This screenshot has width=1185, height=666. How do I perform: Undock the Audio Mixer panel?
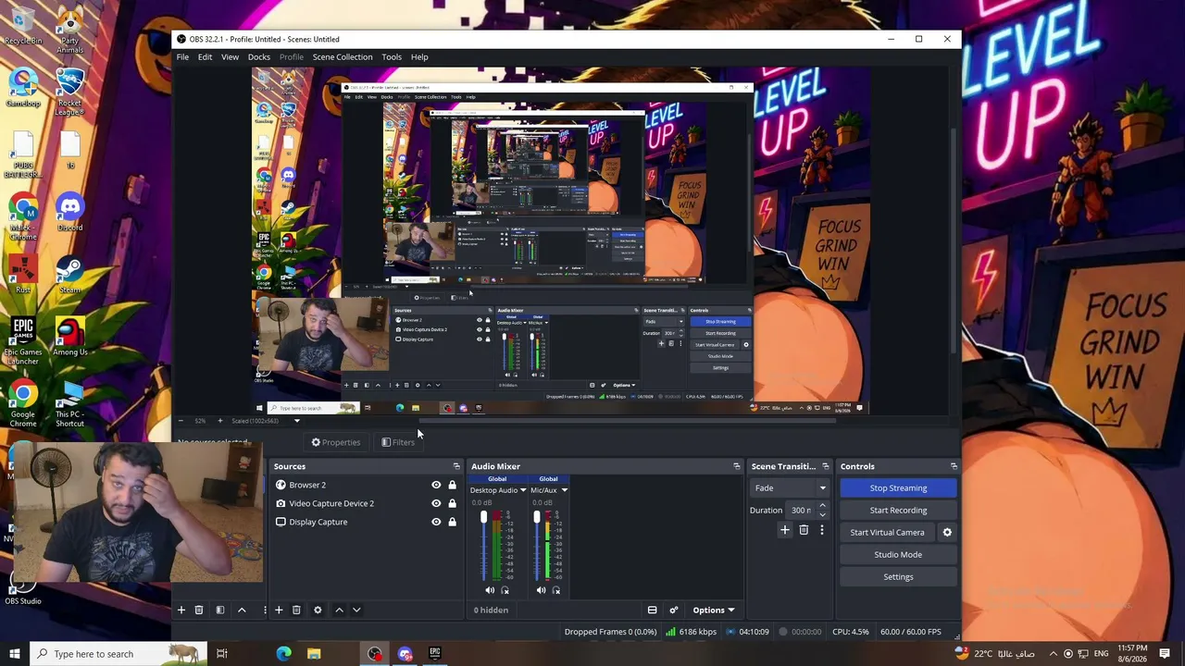[737, 466]
